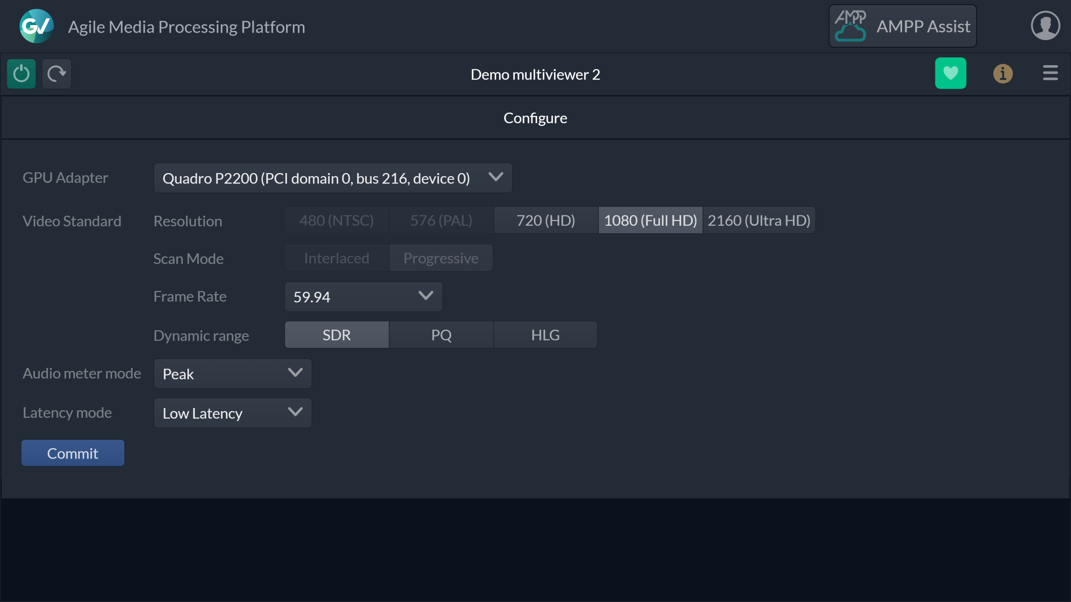The image size is (1071, 602).
Task: Click the refresh/restart arrow icon
Action: 56,74
